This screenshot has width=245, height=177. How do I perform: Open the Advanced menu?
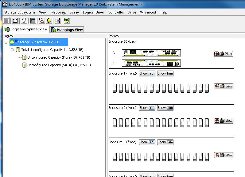coord(148,12)
